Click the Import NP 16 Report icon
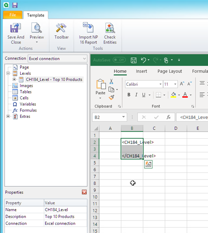This screenshot has height=233, width=208. click(88, 28)
